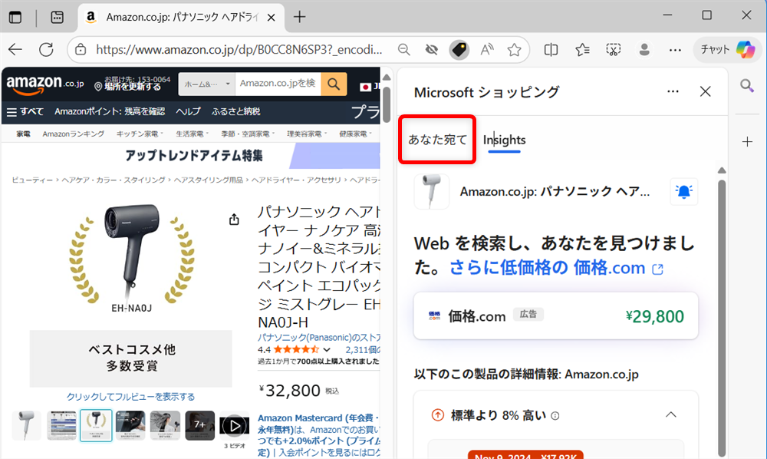Toggle the crossed-eye icon in the address bar
Viewport: 767px width, 459px height.
(431, 48)
